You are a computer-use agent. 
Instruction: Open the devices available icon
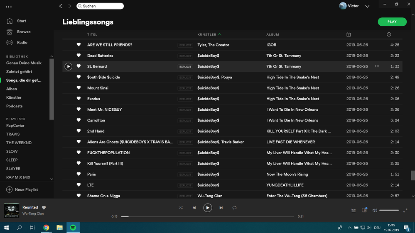[364, 210]
